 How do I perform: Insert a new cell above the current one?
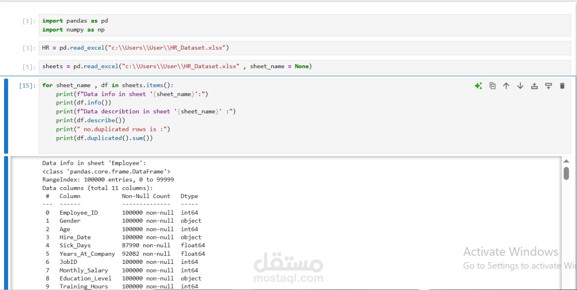click(534, 85)
